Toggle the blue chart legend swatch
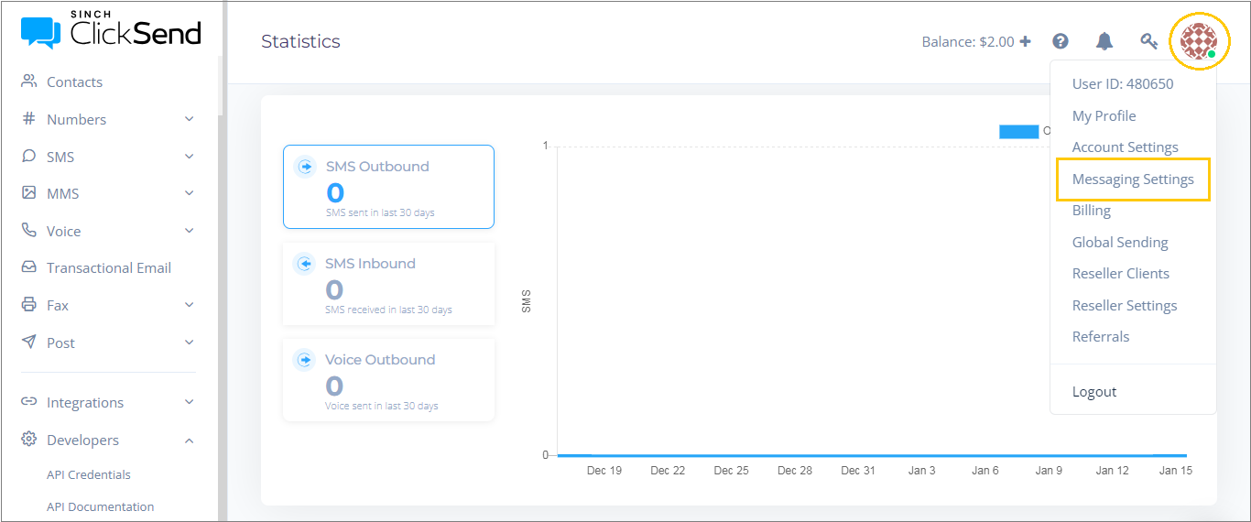 pyautogui.click(x=1018, y=131)
